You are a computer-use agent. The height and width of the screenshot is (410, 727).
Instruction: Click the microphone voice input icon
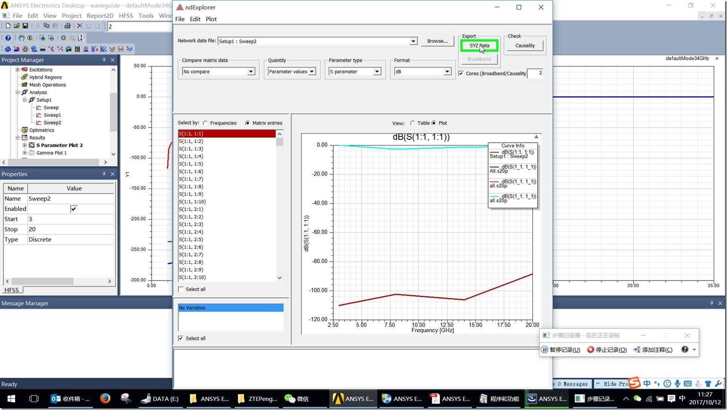click(x=677, y=384)
